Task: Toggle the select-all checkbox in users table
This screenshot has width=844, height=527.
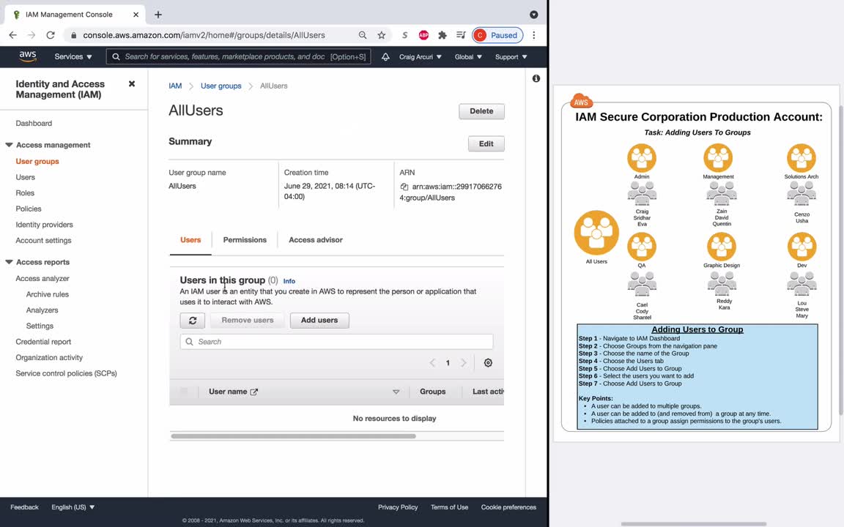Action: [184, 392]
